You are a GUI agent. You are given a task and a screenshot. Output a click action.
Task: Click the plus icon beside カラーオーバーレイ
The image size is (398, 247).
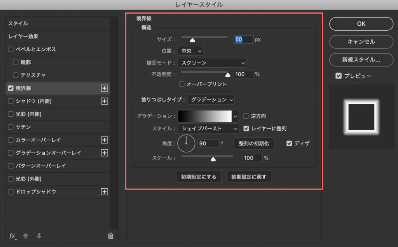pos(104,140)
